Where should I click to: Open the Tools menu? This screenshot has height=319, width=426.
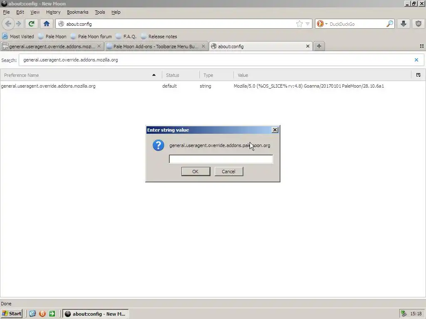[100, 12]
